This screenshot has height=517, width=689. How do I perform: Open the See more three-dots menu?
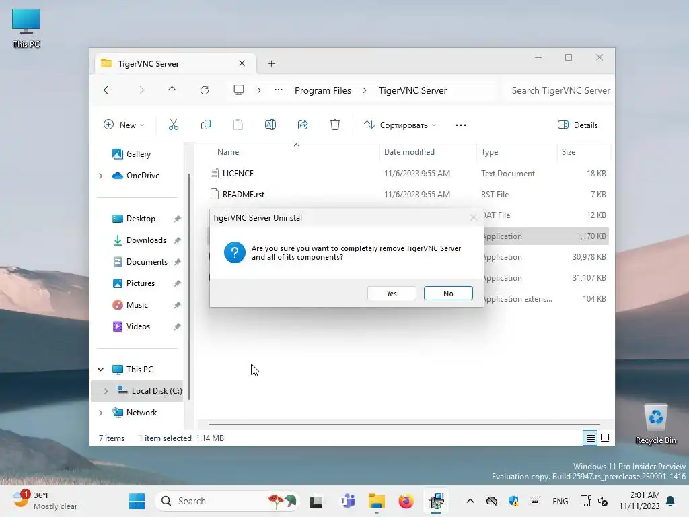point(460,125)
